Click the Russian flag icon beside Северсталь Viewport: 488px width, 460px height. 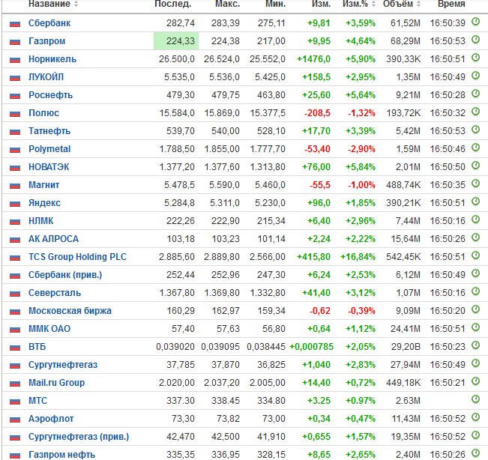coord(15,293)
